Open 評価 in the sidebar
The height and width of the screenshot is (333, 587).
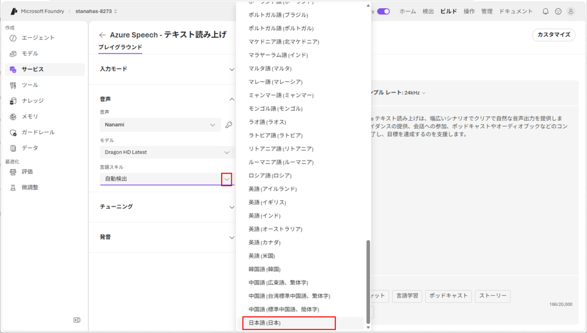(45, 172)
